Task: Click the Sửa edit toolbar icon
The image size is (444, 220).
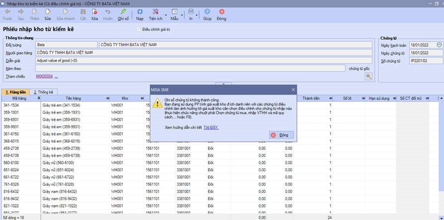Action: point(48,12)
